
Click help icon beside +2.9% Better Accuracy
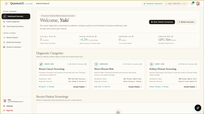click(196, 64)
